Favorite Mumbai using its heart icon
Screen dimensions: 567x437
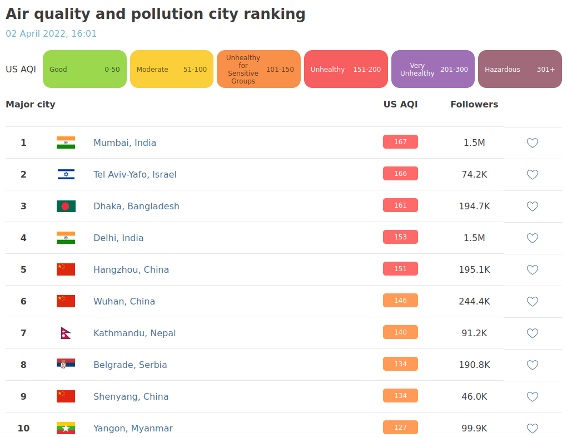tap(532, 143)
